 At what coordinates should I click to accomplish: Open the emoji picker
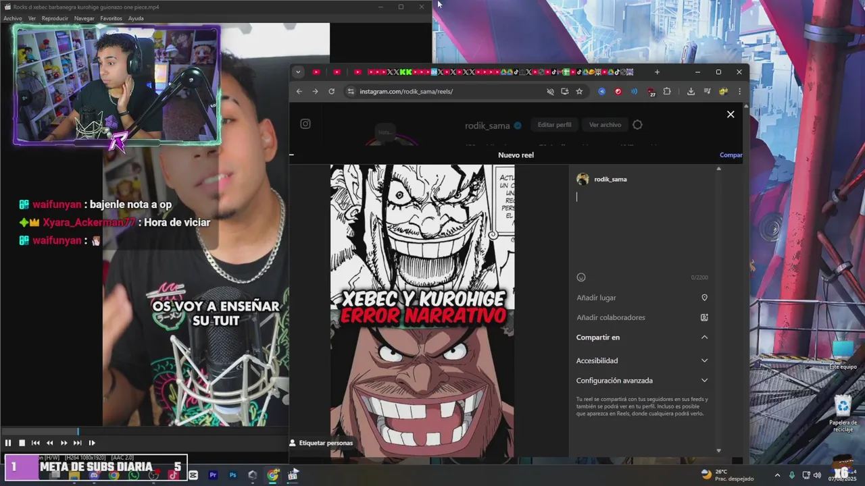(581, 277)
